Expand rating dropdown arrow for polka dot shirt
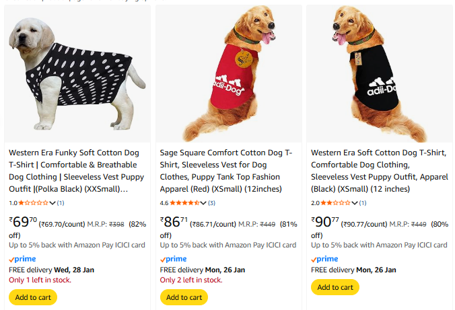 click(53, 202)
